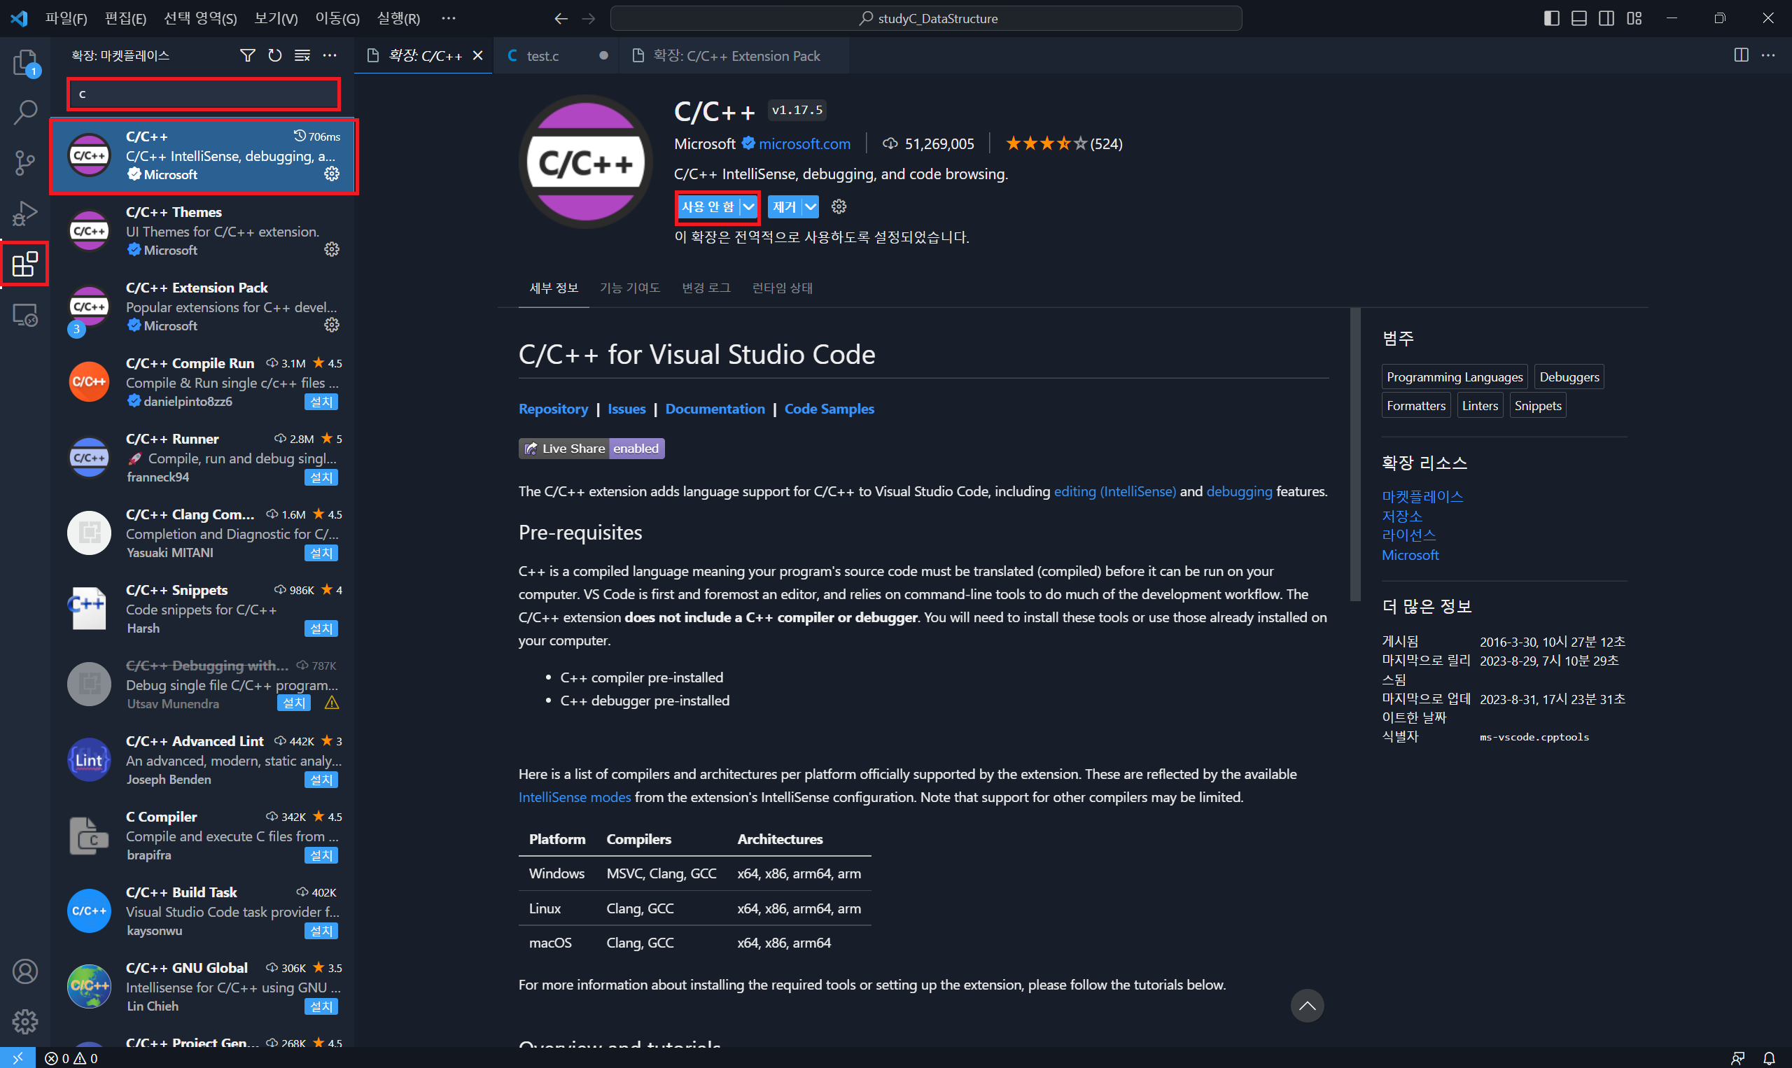Open the Run and Debug view

coord(25,213)
